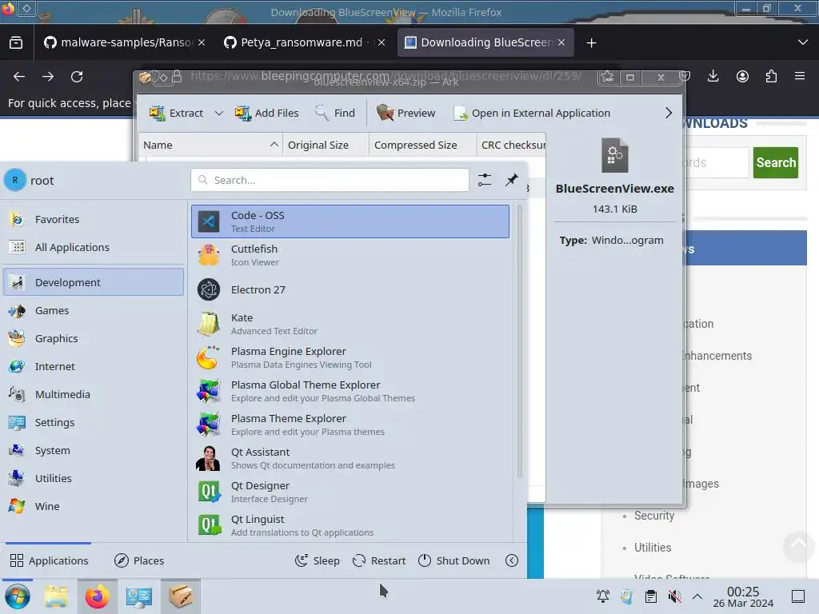Open the Multimedia category
Image resolution: width=819 pixels, height=614 pixels.
point(94,395)
